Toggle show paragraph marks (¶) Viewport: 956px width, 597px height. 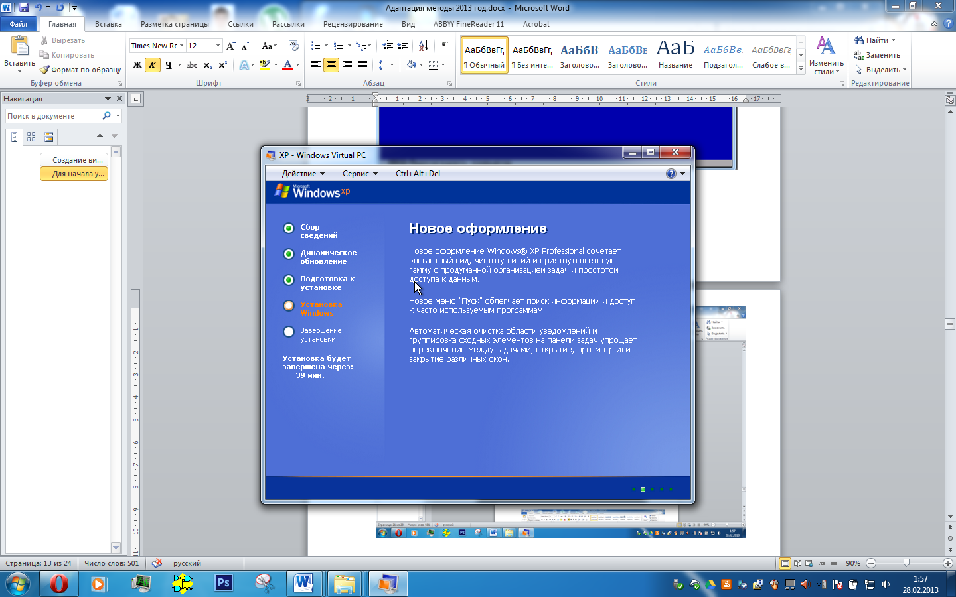click(445, 46)
